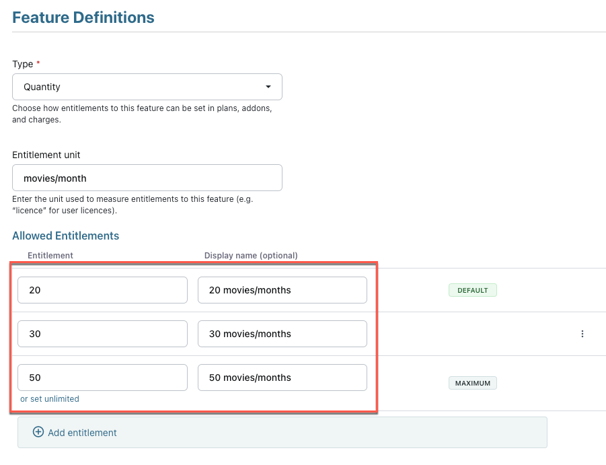Select the entitlement value field containing 30
Image resolution: width=606 pixels, height=465 pixels.
tap(102, 334)
